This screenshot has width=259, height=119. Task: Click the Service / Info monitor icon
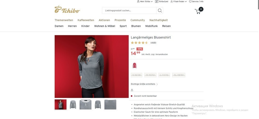pyautogui.click(x=190, y=2)
